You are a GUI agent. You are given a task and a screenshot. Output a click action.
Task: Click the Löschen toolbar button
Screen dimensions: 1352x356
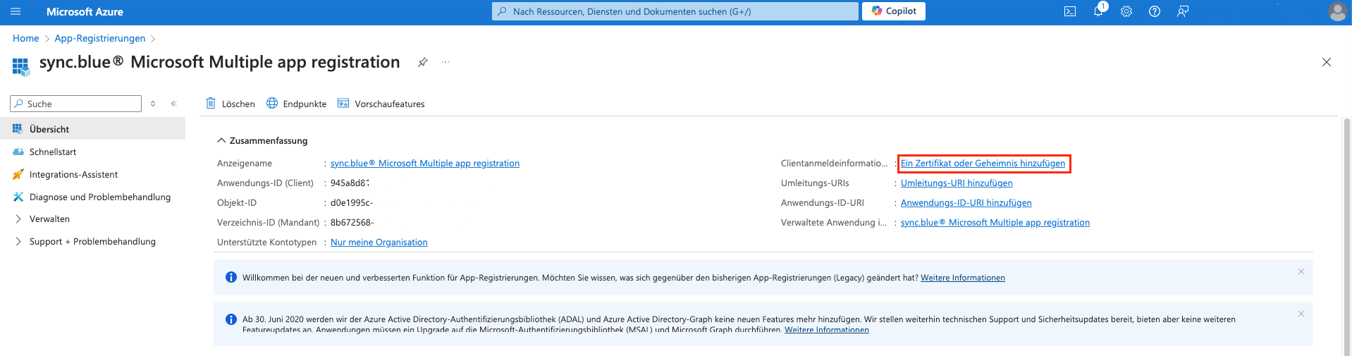click(231, 104)
